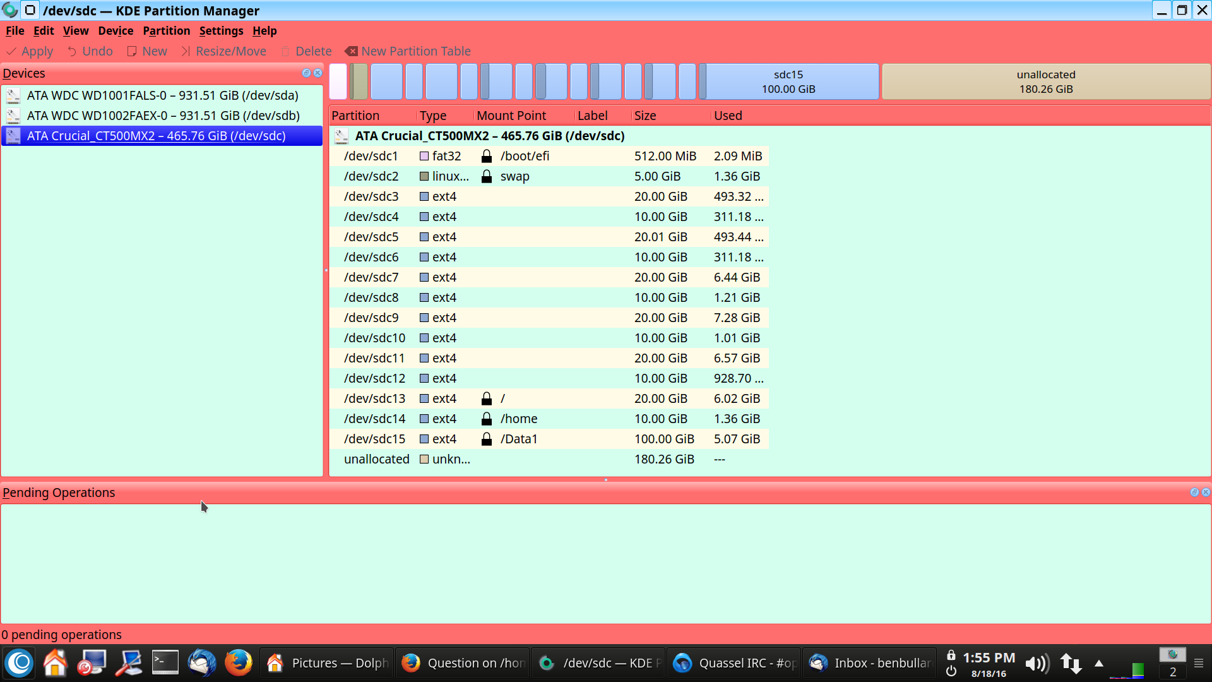Screen dimensions: 1212x682
Task: Switch to the Question on /home Firefox window
Action: coord(463,663)
